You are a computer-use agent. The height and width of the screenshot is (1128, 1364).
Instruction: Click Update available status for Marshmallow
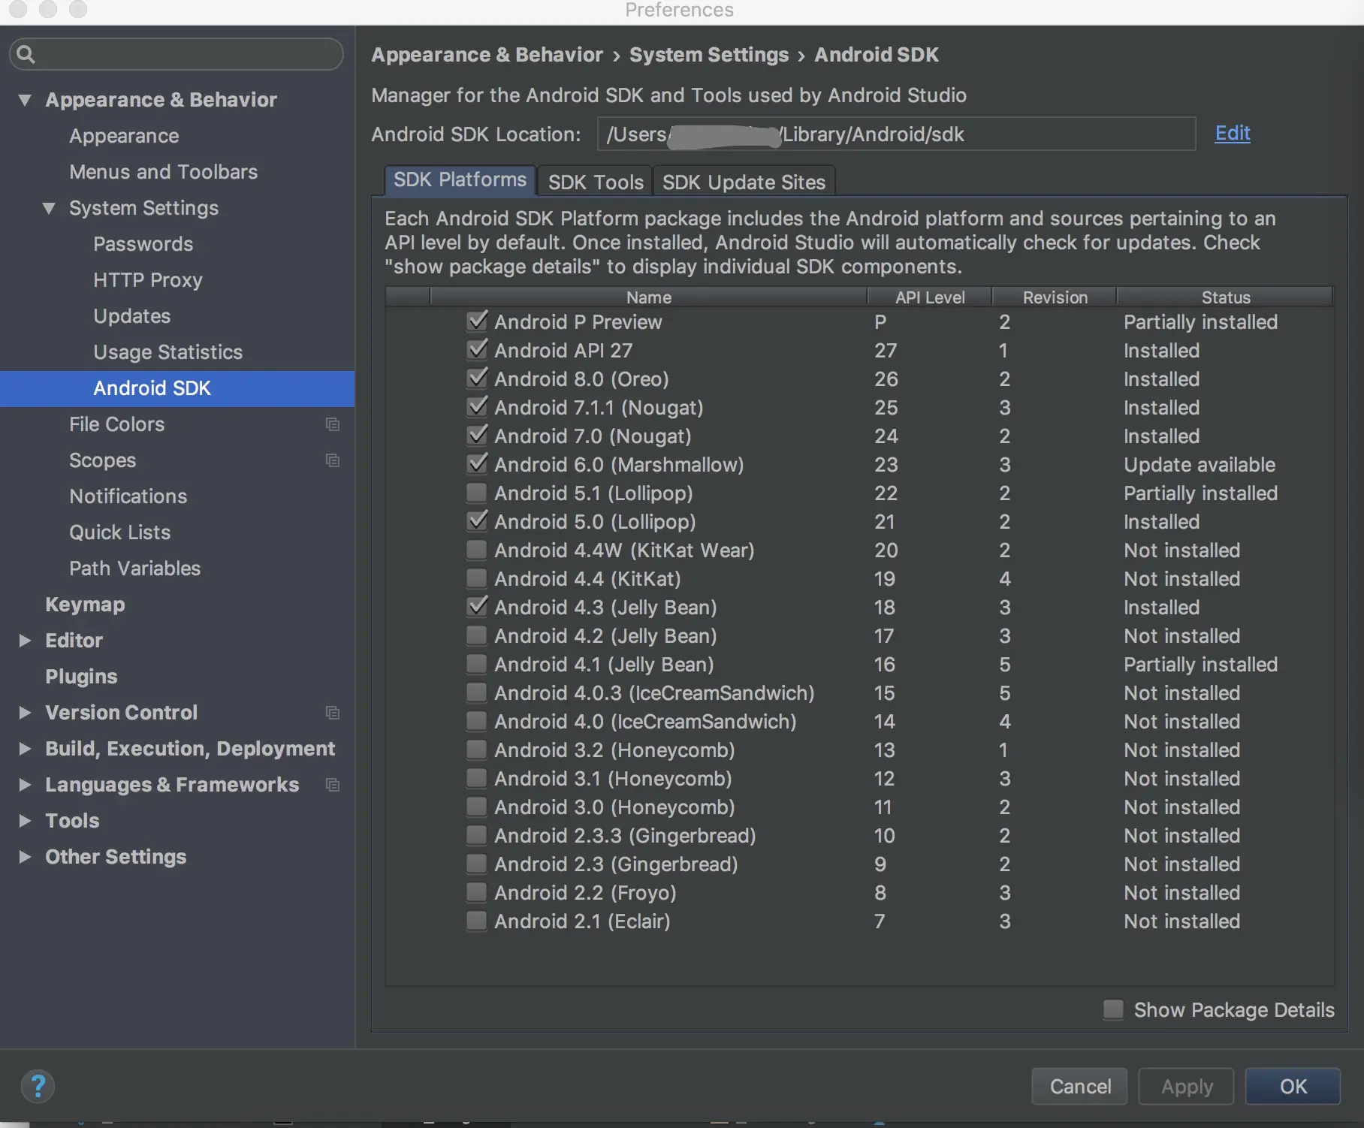pos(1200,465)
